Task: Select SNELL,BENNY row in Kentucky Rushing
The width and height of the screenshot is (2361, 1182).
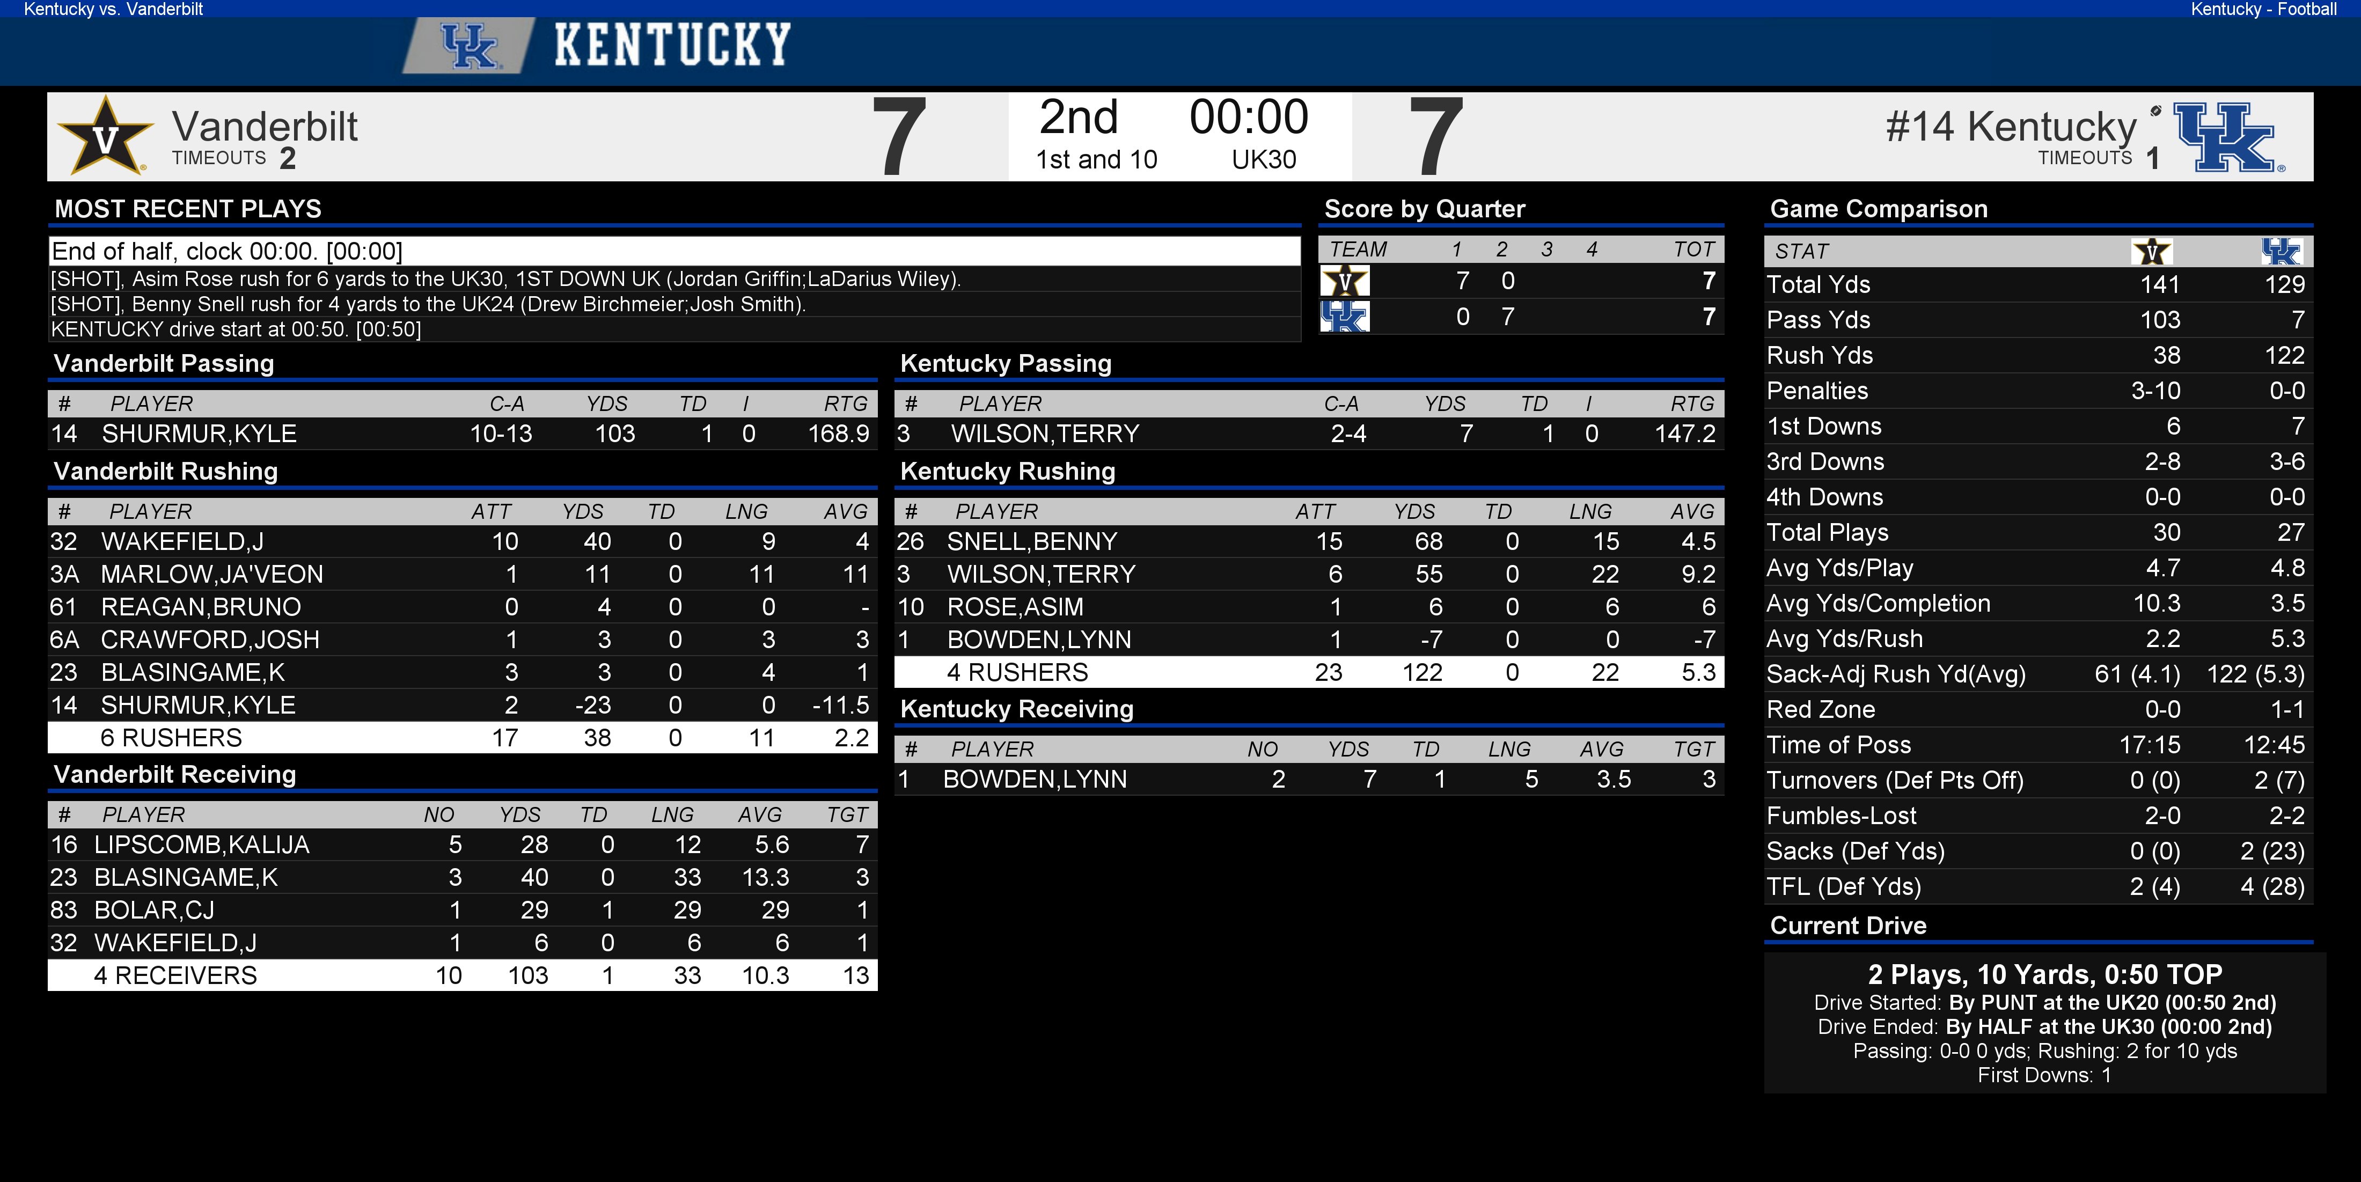Action: [x=1309, y=541]
